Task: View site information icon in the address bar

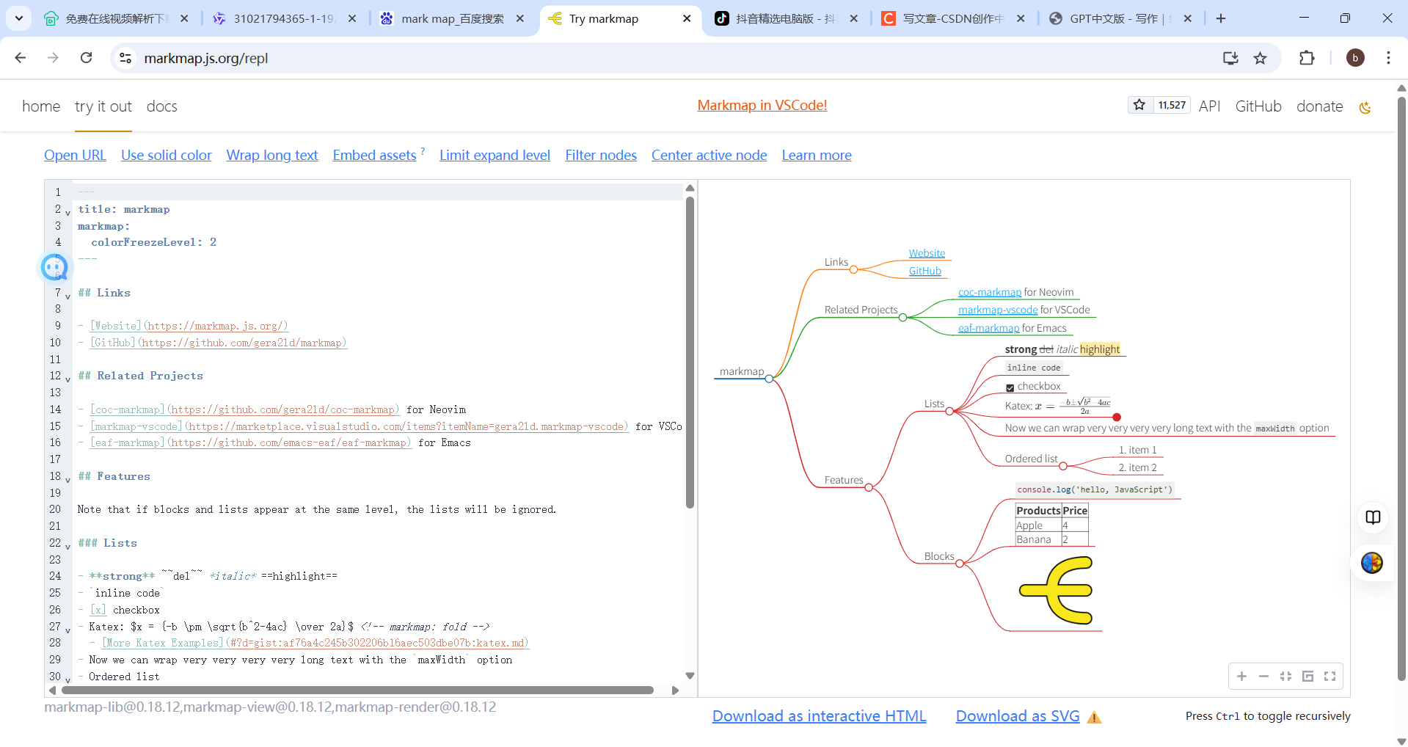Action: [x=125, y=58]
